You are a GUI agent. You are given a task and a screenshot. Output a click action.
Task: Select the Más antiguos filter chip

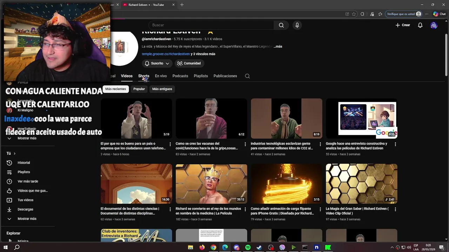[x=162, y=89]
